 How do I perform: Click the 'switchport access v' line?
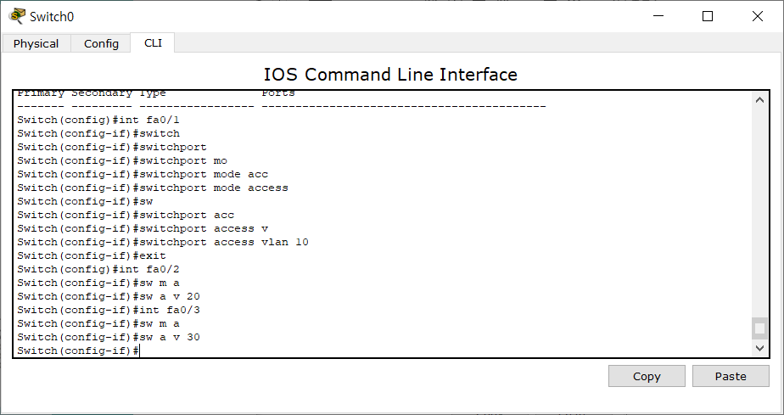143,228
